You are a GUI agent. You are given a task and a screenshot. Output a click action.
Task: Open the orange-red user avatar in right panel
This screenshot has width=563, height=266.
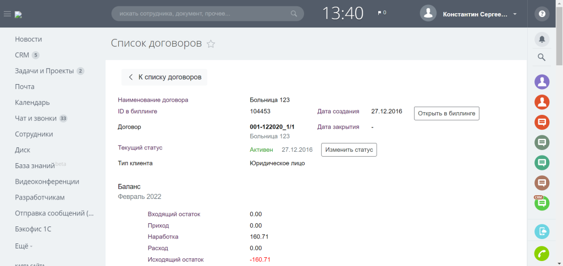[x=542, y=102]
